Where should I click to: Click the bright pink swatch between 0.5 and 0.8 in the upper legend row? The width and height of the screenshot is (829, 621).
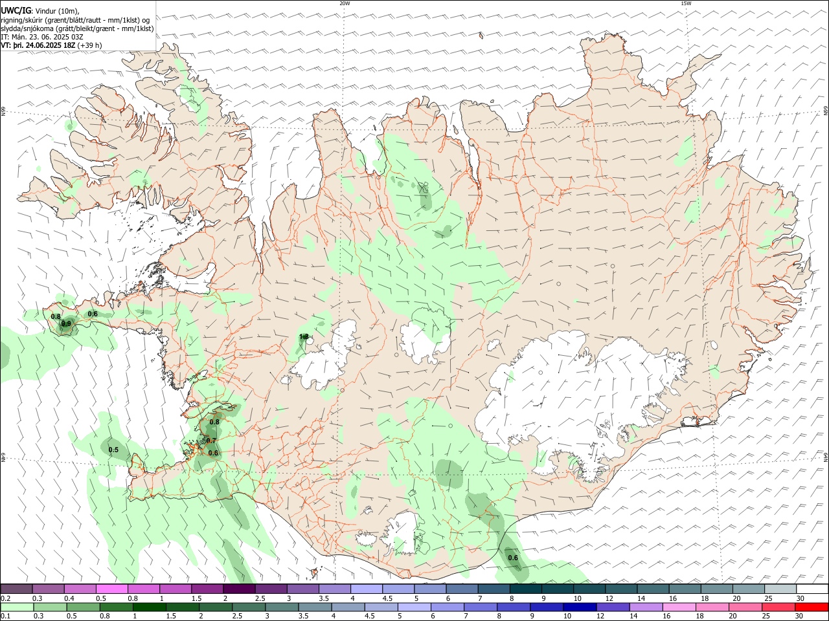pos(111,589)
